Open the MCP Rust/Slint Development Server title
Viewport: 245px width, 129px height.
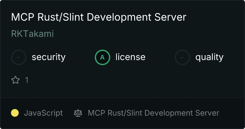(x=99, y=17)
